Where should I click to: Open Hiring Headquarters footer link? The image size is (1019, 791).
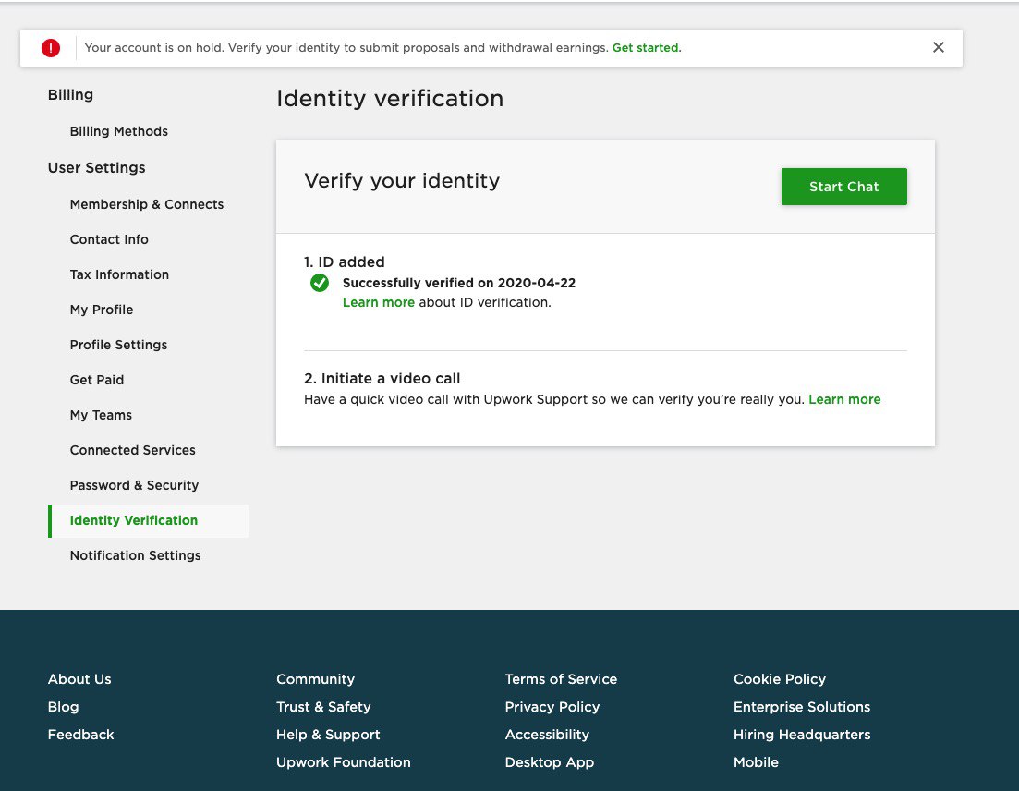click(x=802, y=736)
